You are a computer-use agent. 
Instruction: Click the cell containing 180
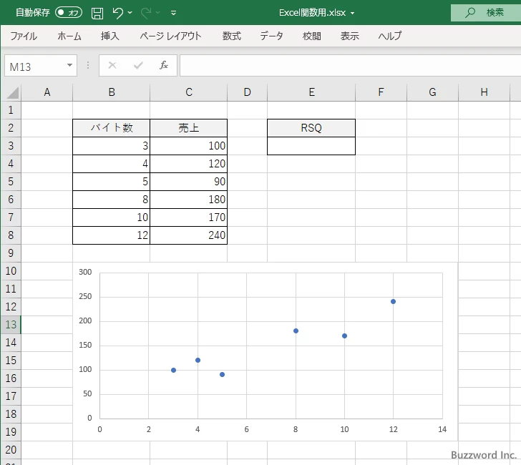pos(189,200)
